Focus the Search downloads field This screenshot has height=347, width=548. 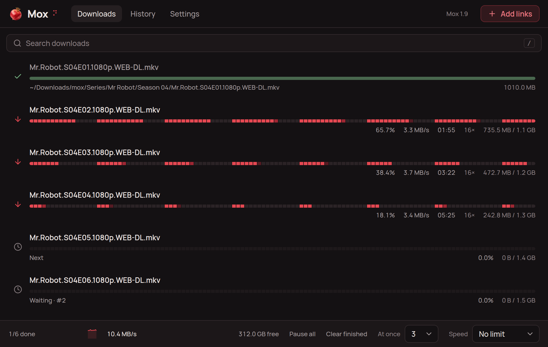point(274,43)
